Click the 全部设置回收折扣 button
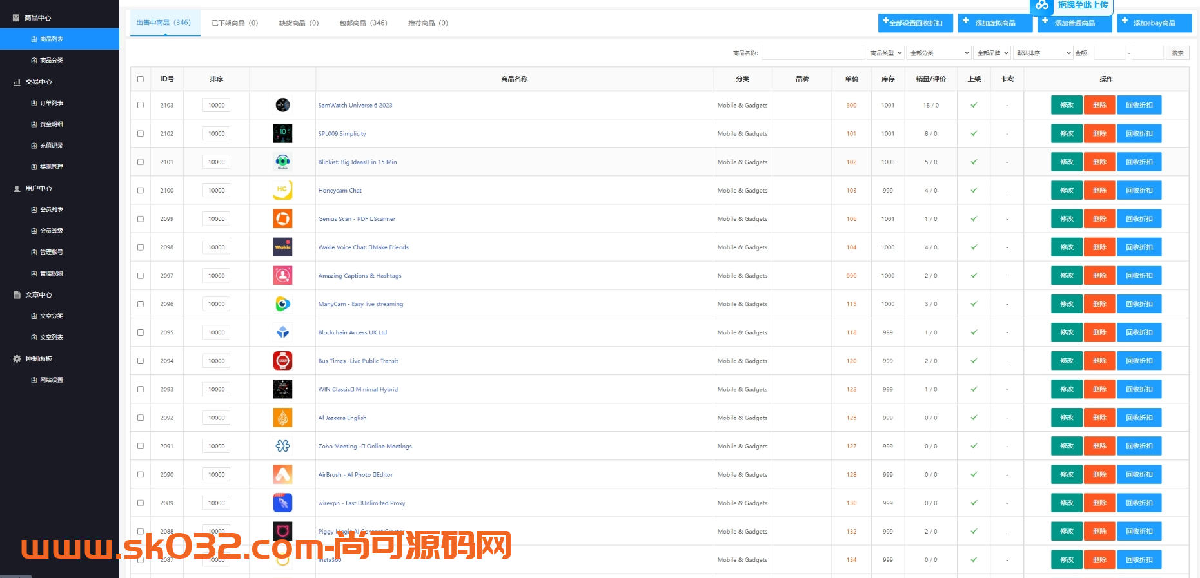The image size is (1200, 578). (x=916, y=23)
